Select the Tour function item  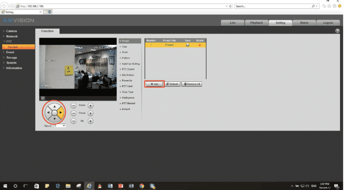pyautogui.click(x=125, y=46)
